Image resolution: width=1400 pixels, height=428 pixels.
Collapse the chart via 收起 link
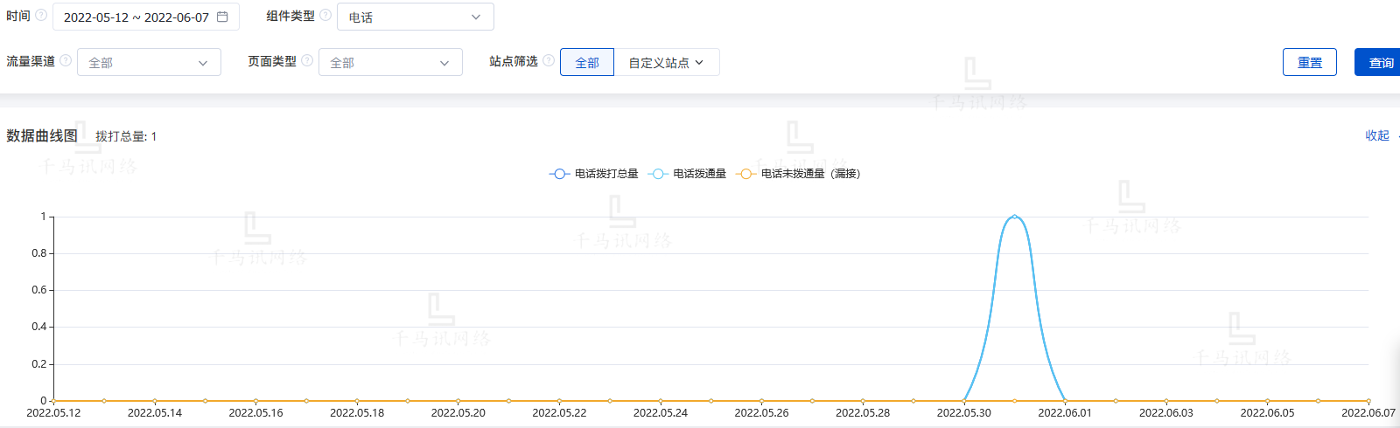1377,135
